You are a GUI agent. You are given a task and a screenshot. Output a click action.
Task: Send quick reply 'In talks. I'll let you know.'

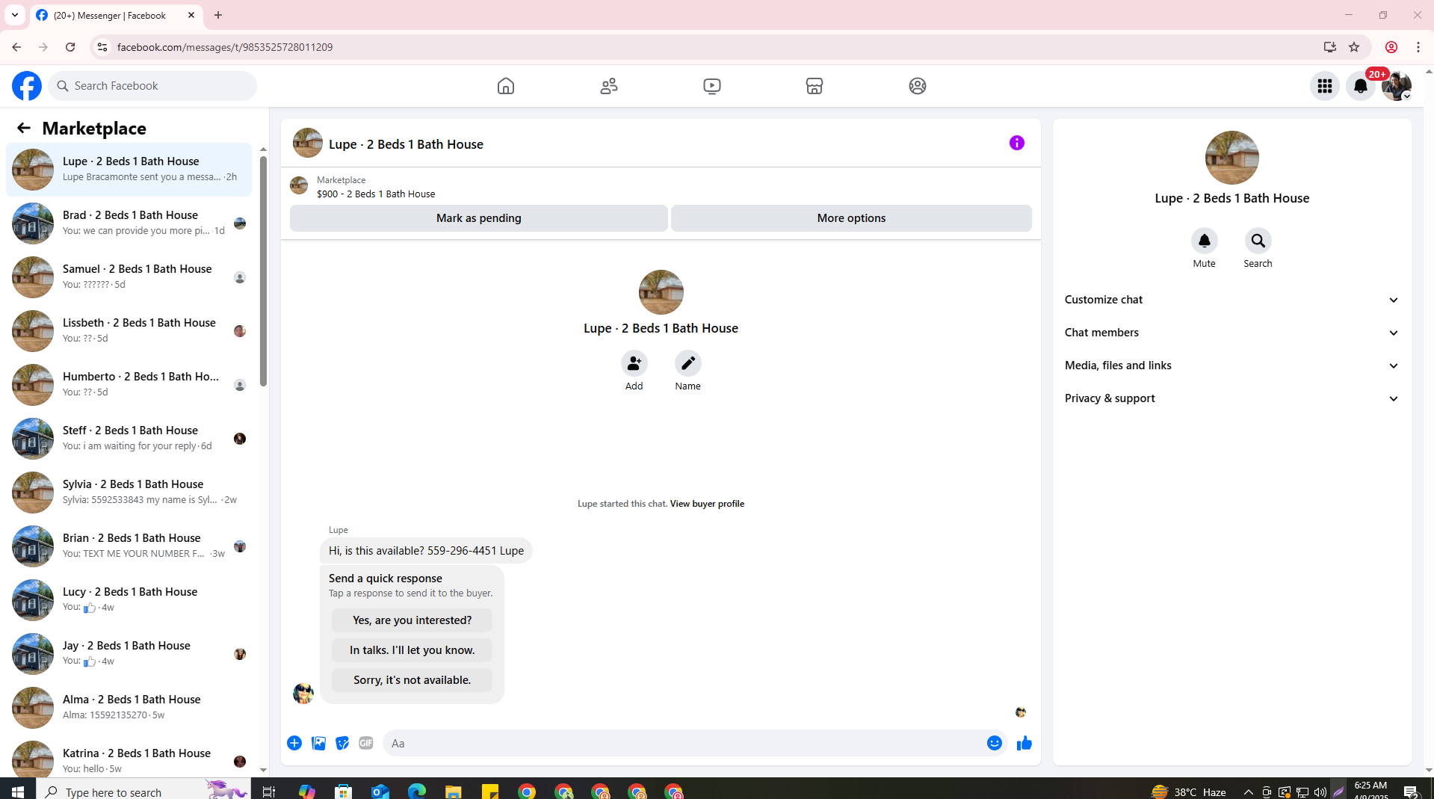coord(412,650)
